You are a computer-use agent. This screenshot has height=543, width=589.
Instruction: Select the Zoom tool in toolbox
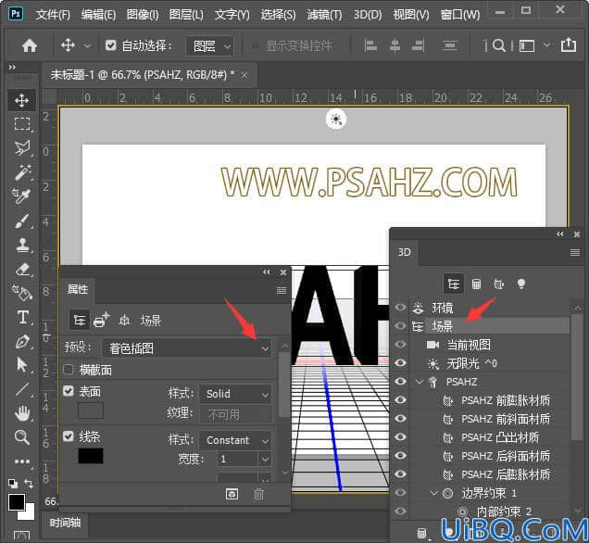click(x=22, y=437)
